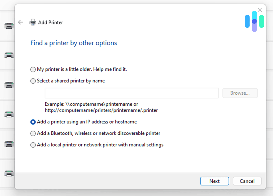Click the printer icon beside Add Printer title
This screenshot has height=196, width=273.
tap(33, 22)
